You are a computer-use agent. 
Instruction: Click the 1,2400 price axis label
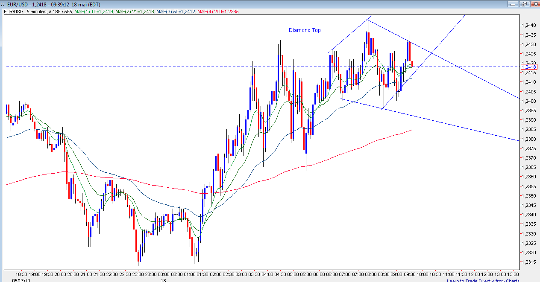pos(529,101)
